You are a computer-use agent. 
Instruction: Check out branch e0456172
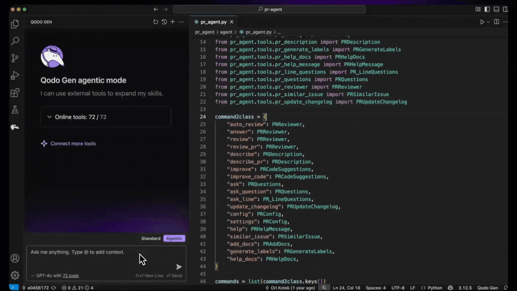tap(35, 288)
